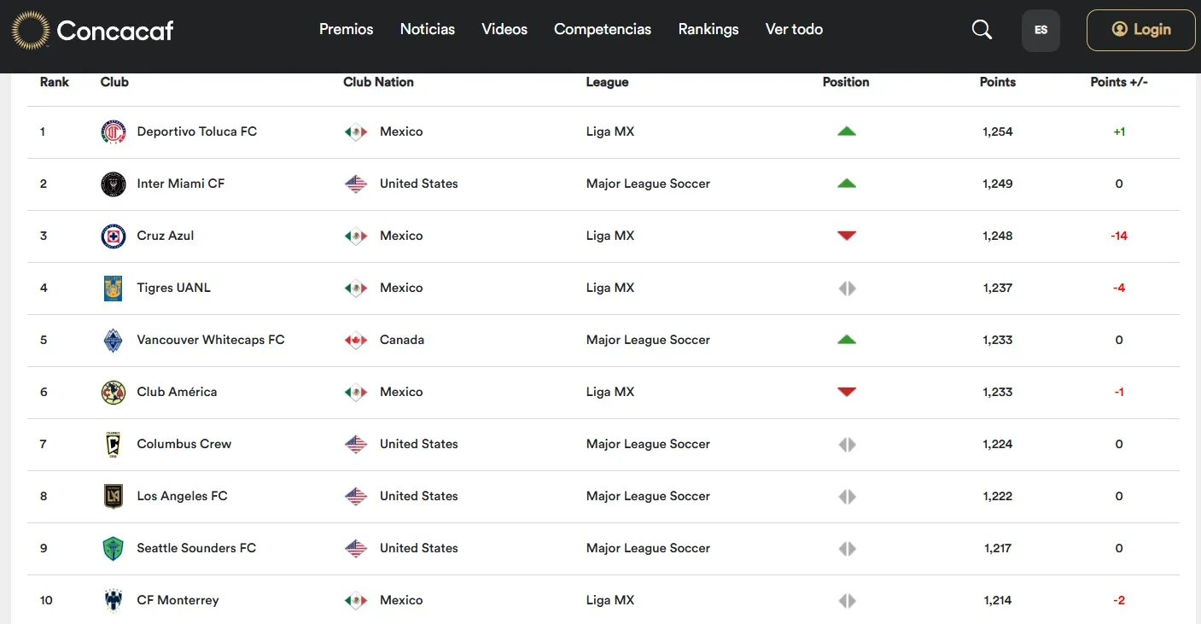The image size is (1201, 624).
Task: Click the Los Angeles FC crest
Action: pos(114,497)
